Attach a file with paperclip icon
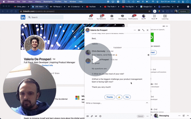 [92, 116]
